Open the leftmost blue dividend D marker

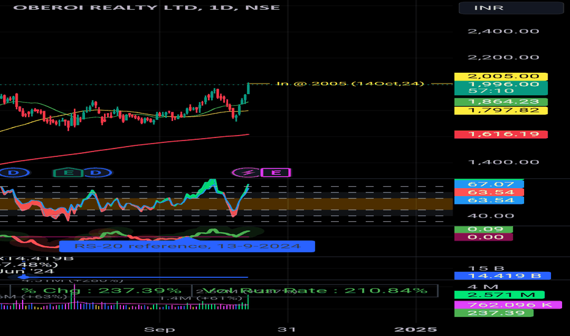[13, 172]
